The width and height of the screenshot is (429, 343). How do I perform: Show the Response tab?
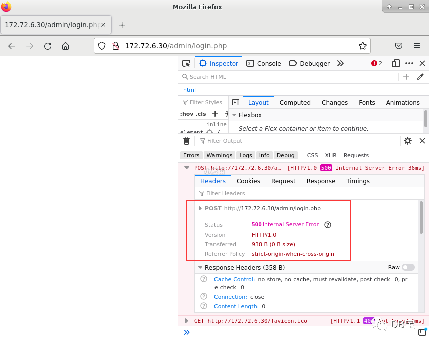(x=321, y=181)
